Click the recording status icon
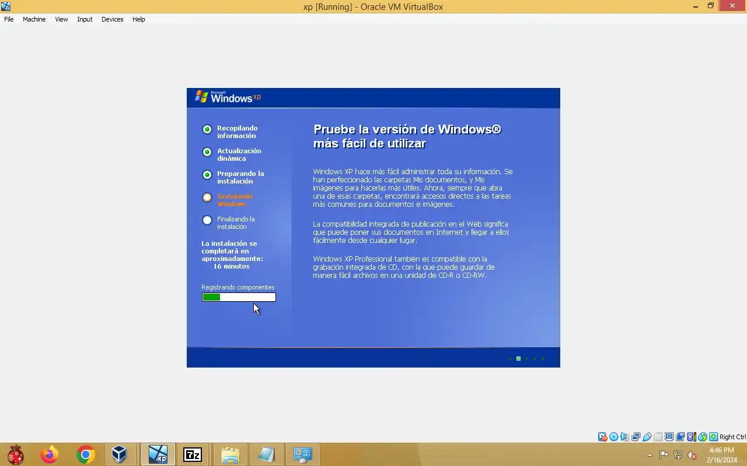747x466 pixels. coord(680,437)
